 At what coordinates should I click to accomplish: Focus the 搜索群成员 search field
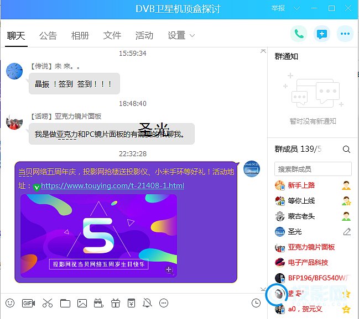click(313, 169)
